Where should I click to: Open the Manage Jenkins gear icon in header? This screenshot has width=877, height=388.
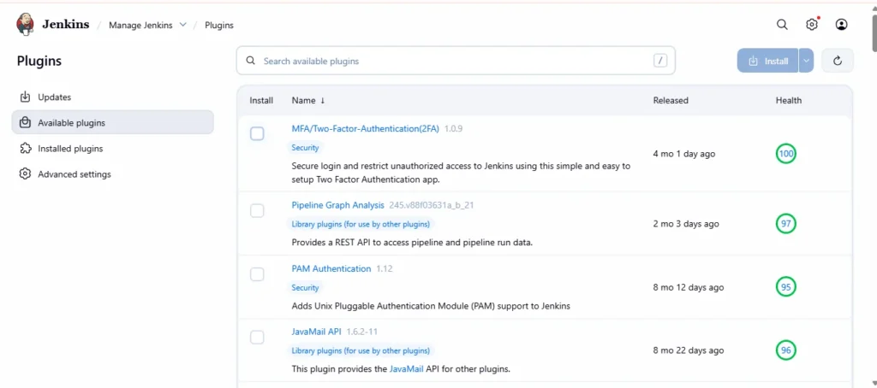(x=812, y=25)
